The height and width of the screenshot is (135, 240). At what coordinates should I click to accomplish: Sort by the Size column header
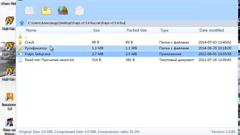pyautogui.click(x=96, y=30)
